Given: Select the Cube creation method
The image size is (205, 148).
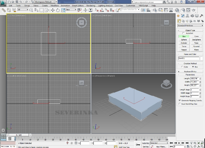Looking at the screenshot, I should (182, 67).
